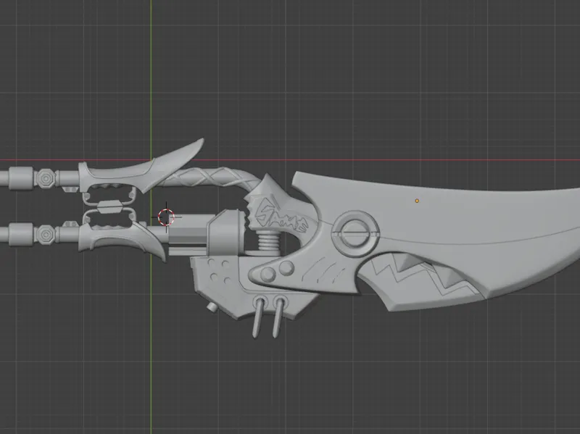This screenshot has width=580, height=434.
Task: Select the orange object origin dot
Action: click(417, 201)
